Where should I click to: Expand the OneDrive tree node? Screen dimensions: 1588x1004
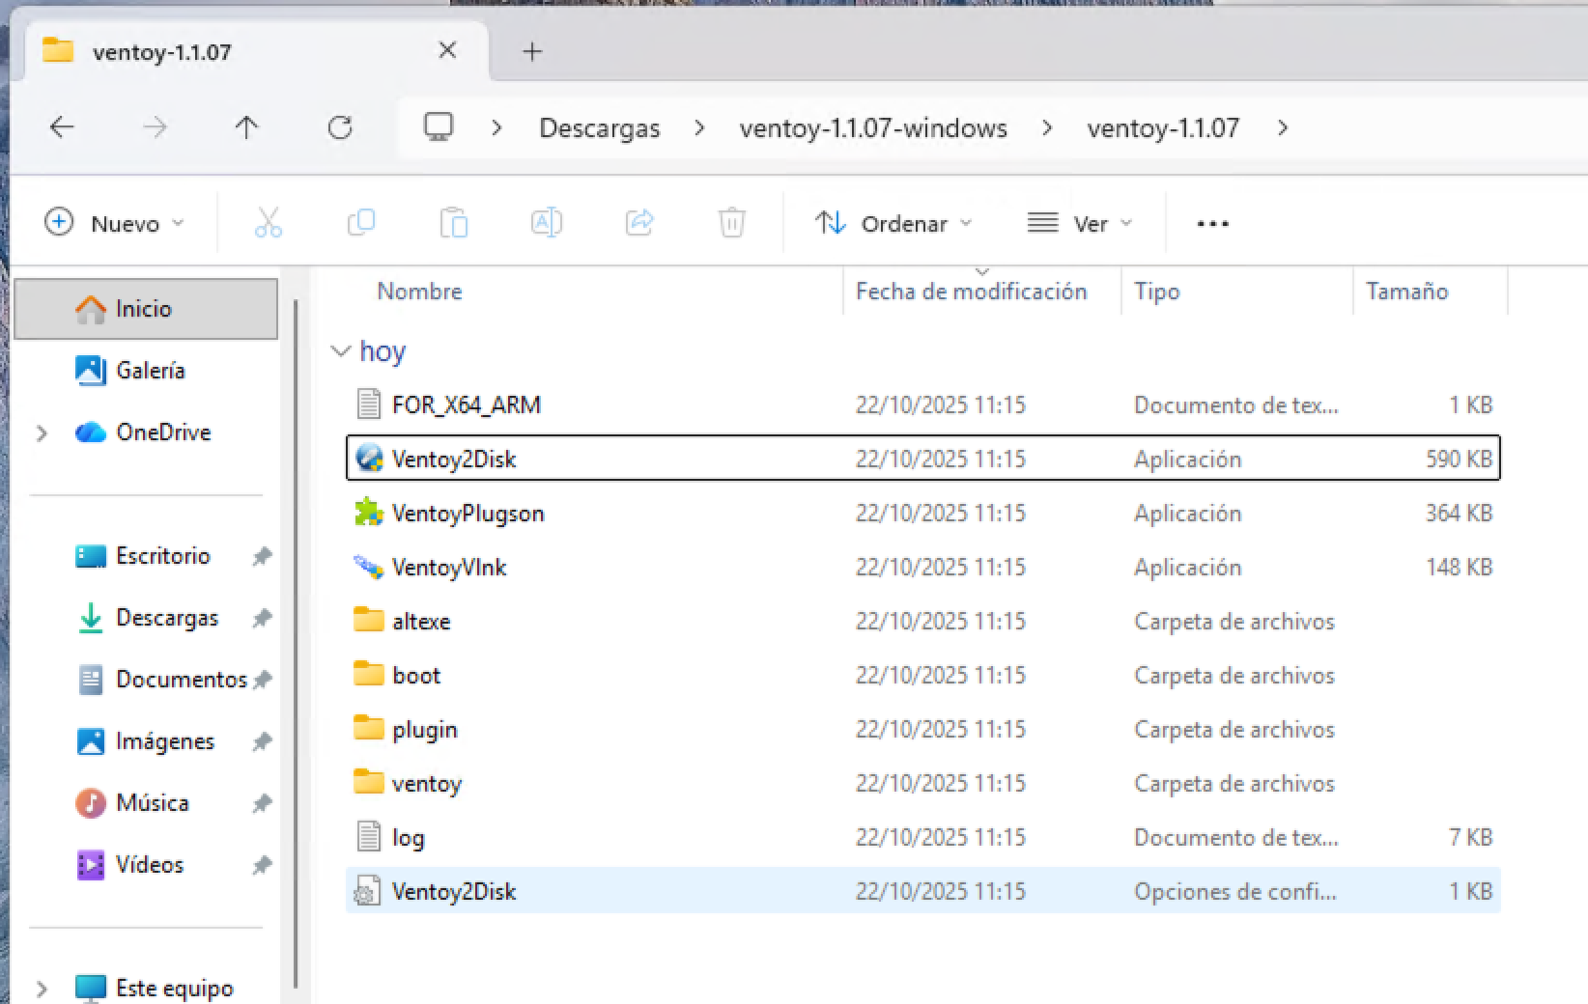[42, 432]
